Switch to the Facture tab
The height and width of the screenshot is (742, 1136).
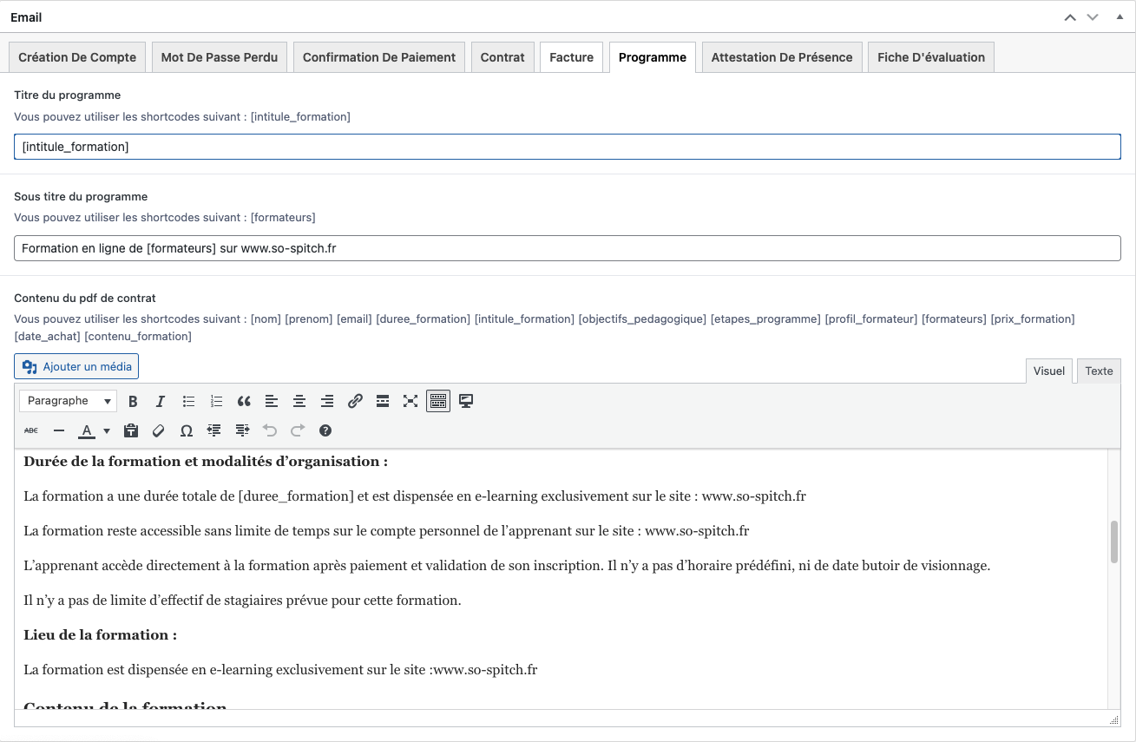571,56
